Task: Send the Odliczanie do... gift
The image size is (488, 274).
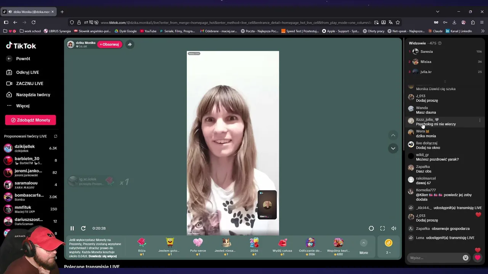Action: click(x=310, y=246)
